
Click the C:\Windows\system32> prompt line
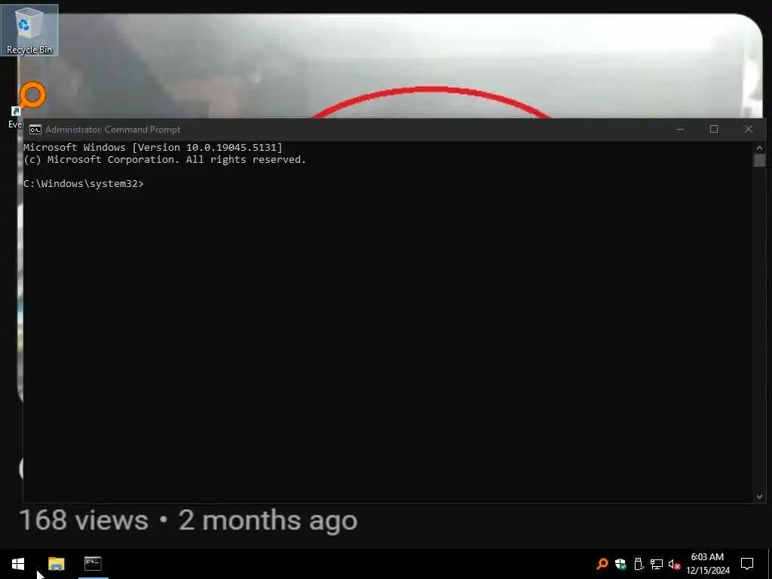[x=84, y=184]
